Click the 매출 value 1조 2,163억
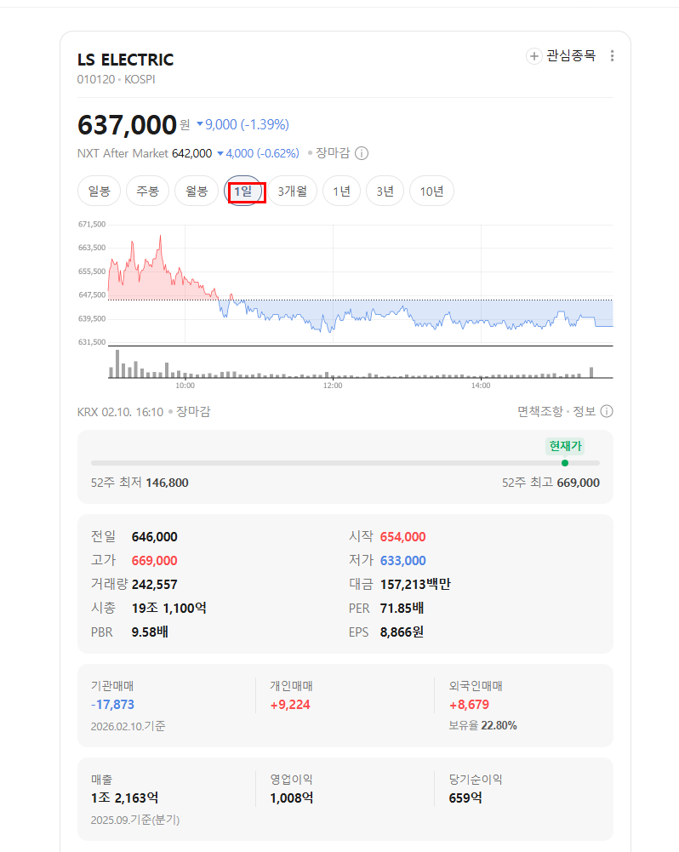679x852 pixels. pos(124,798)
